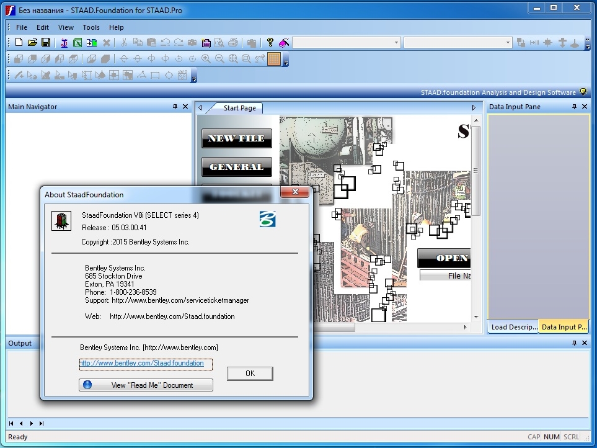Click the OPEN button on Start Page
The height and width of the screenshot is (448, 597).
pyautogui.click(x=444, y=258)
